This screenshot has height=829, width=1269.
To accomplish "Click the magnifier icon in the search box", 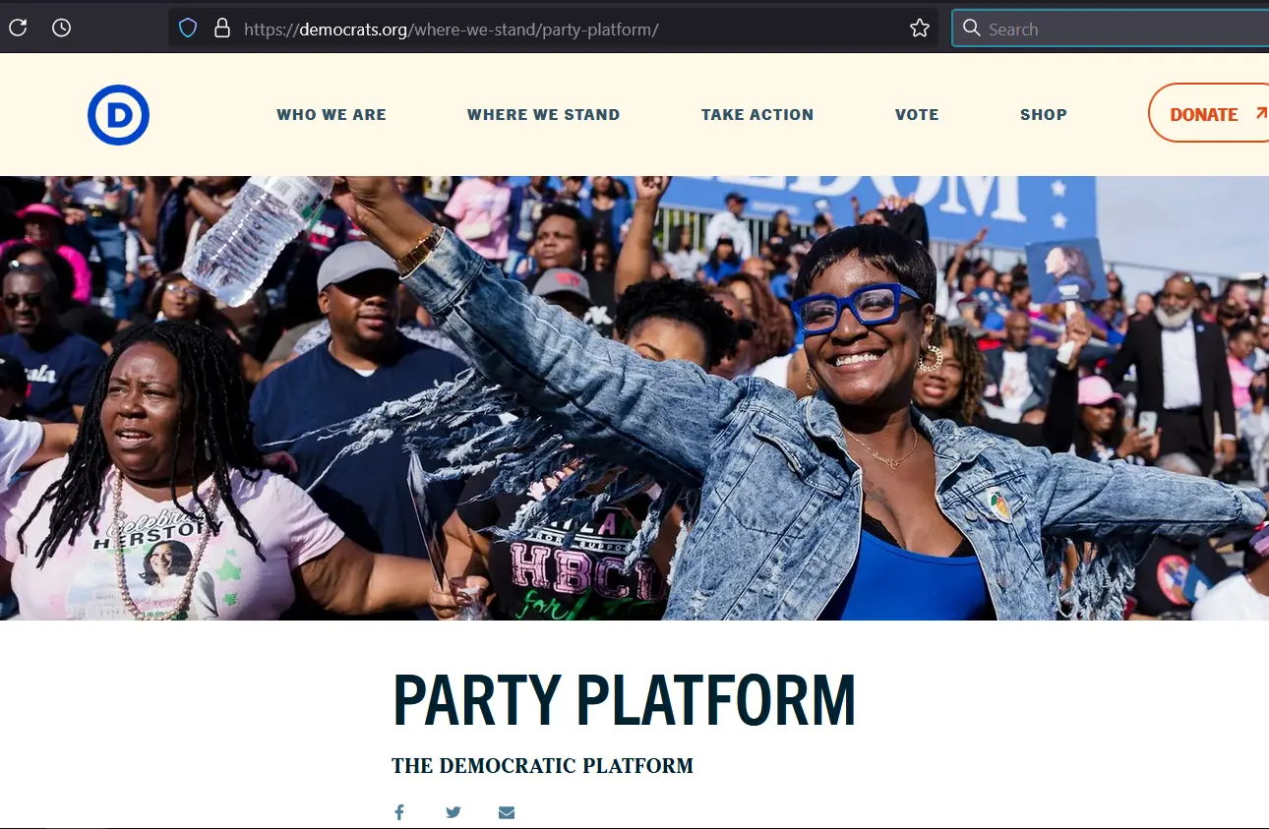I will coord(972,29).
